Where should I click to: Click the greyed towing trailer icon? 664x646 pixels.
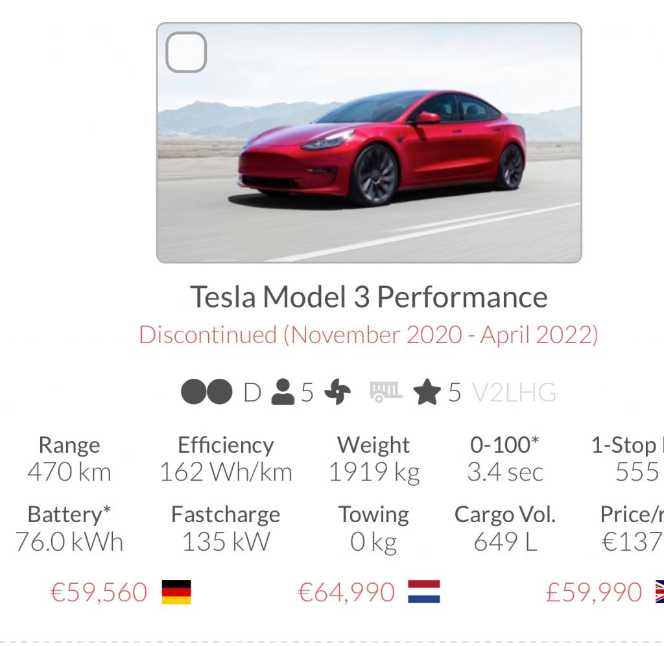pos(386,391)
